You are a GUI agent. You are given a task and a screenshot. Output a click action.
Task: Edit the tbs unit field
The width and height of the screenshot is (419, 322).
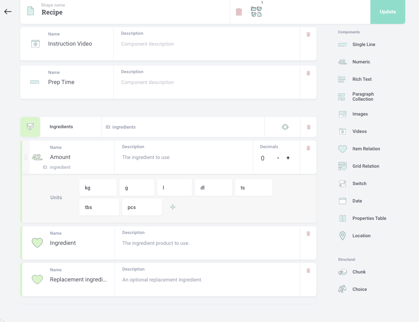pyautogui.click(x=99, y=207)
